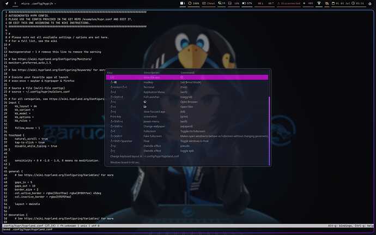This screenshot has width=376, height=235.
Task: Click the kb_layout = de line in the editor
Action: click(x=26, y=106)
